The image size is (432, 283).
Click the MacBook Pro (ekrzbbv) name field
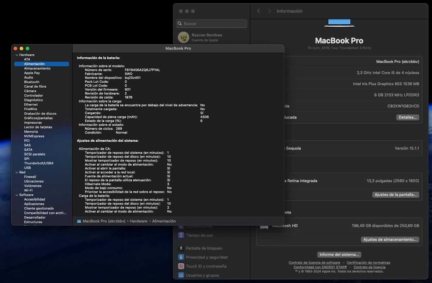397,62
